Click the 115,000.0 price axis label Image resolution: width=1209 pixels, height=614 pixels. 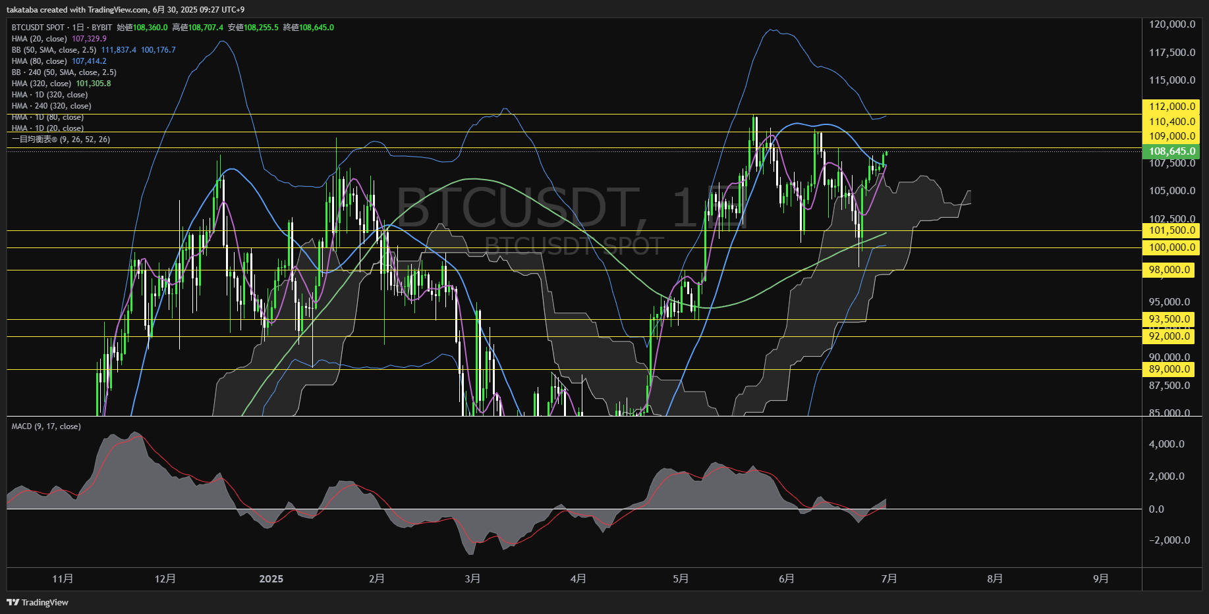(1172, 80)
